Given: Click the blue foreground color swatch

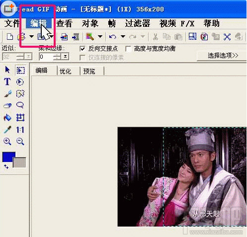Looking at the screenshot, I should (x=8, y=157).
